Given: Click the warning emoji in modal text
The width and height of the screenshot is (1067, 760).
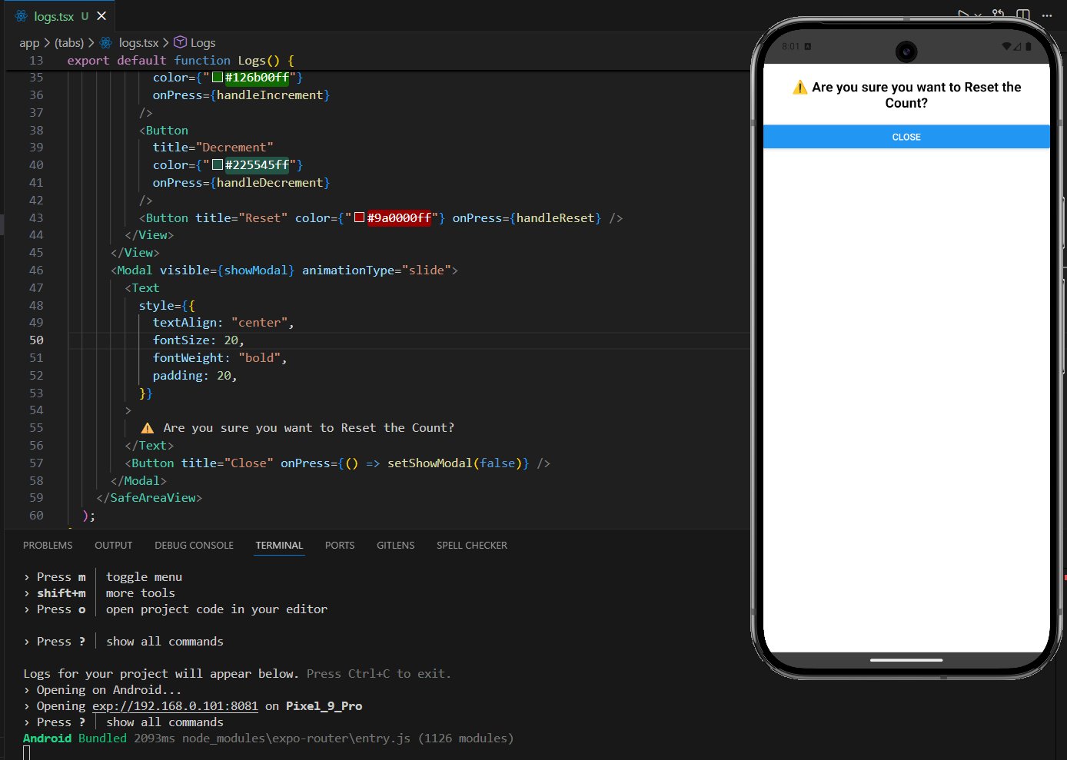Looking at the screenshot, I should (800, 88).
